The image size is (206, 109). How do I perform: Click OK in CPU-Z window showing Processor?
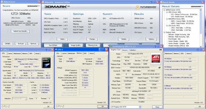[48, 107]
